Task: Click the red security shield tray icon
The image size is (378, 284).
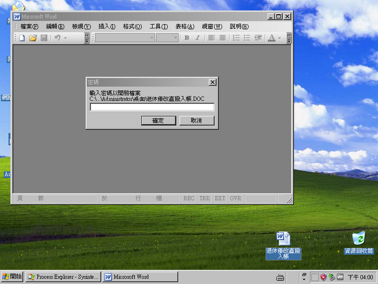Action: (323, 277)
